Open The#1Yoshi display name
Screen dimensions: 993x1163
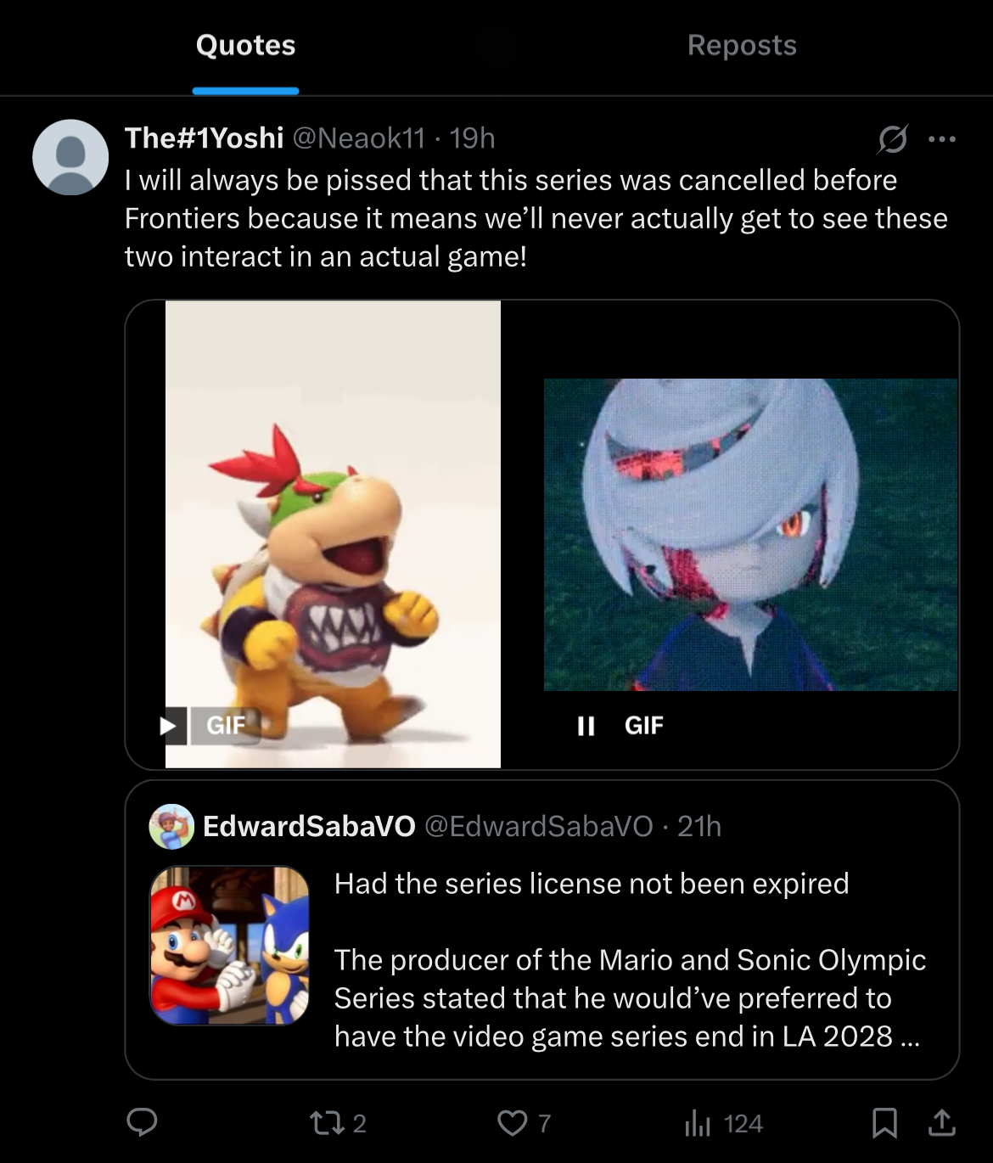point(204,138)
